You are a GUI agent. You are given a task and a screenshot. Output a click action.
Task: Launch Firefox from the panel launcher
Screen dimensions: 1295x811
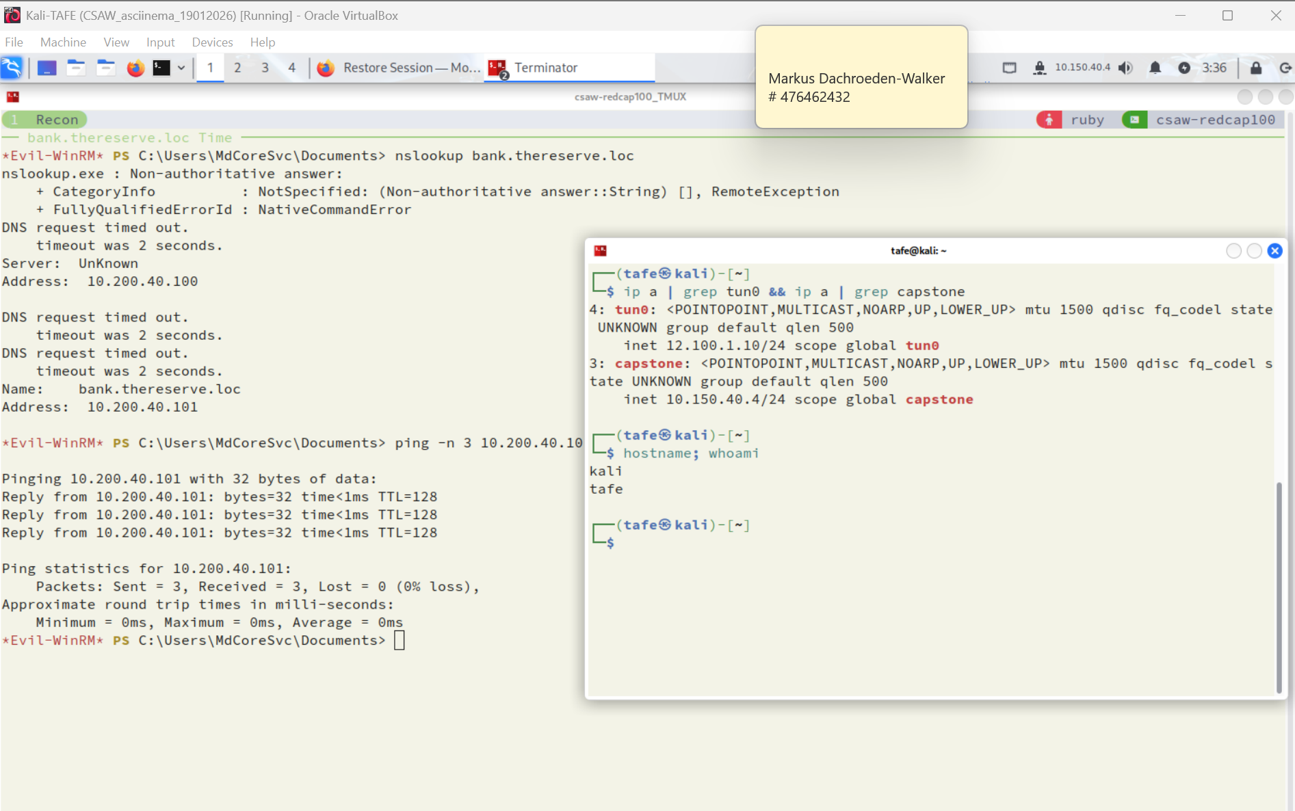tap(135, 68)
